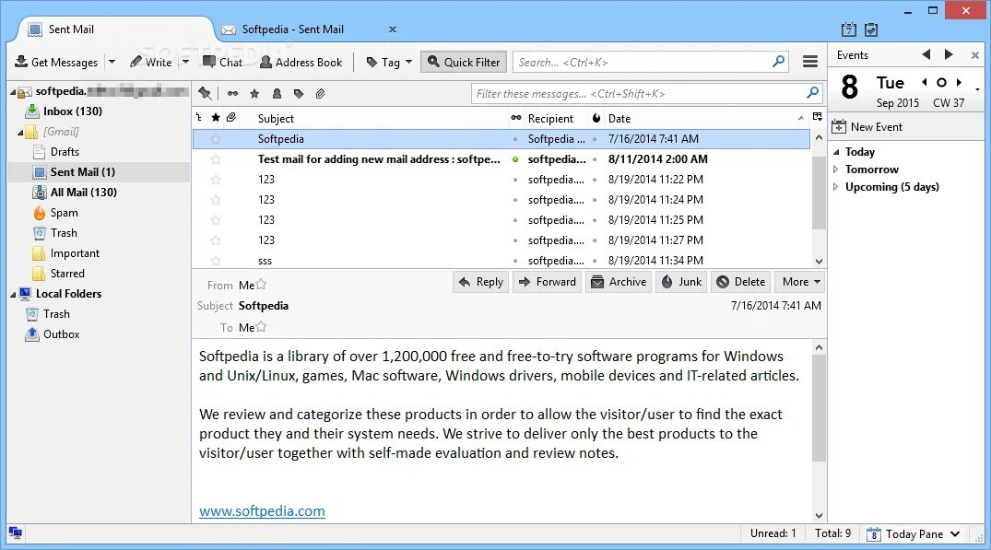Sort by read status column header
Viewport: 991px width, 550px height.
(x=515, y=118)
